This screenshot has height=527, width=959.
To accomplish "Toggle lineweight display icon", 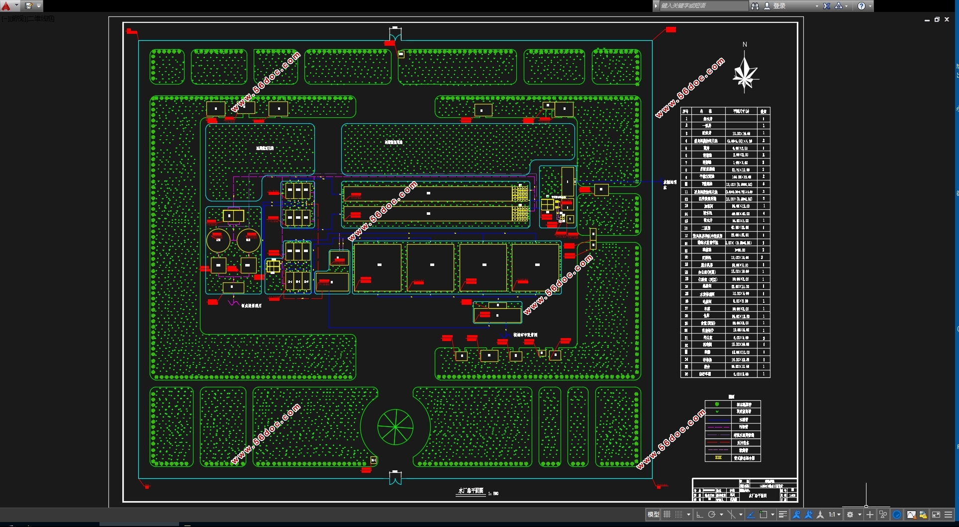I will (783, 515).
